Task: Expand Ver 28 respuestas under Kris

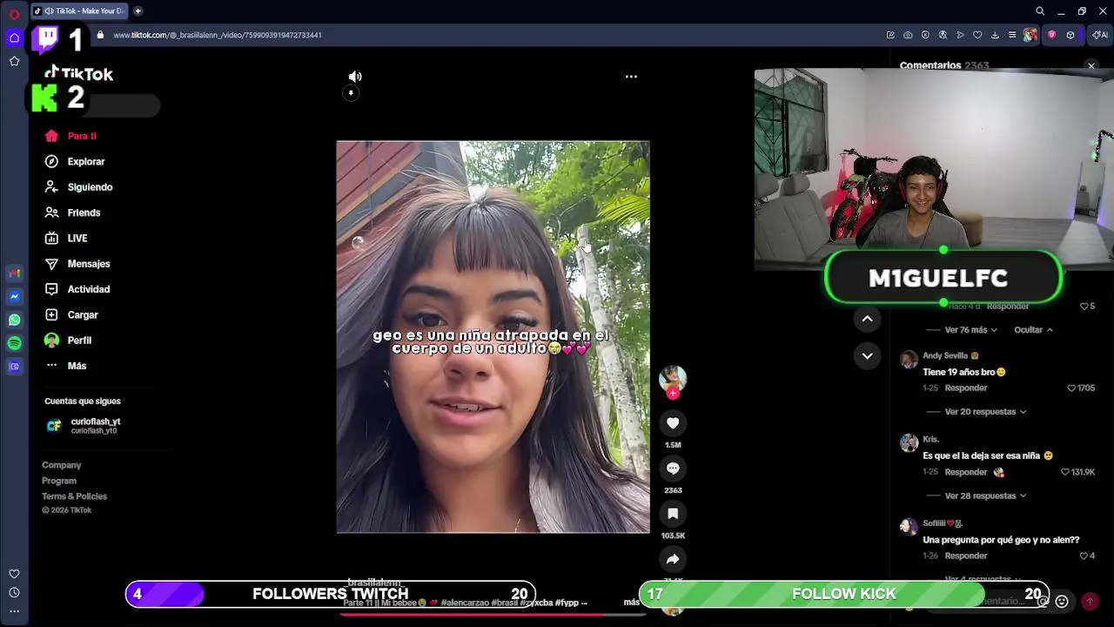Action: pos(985,496)
